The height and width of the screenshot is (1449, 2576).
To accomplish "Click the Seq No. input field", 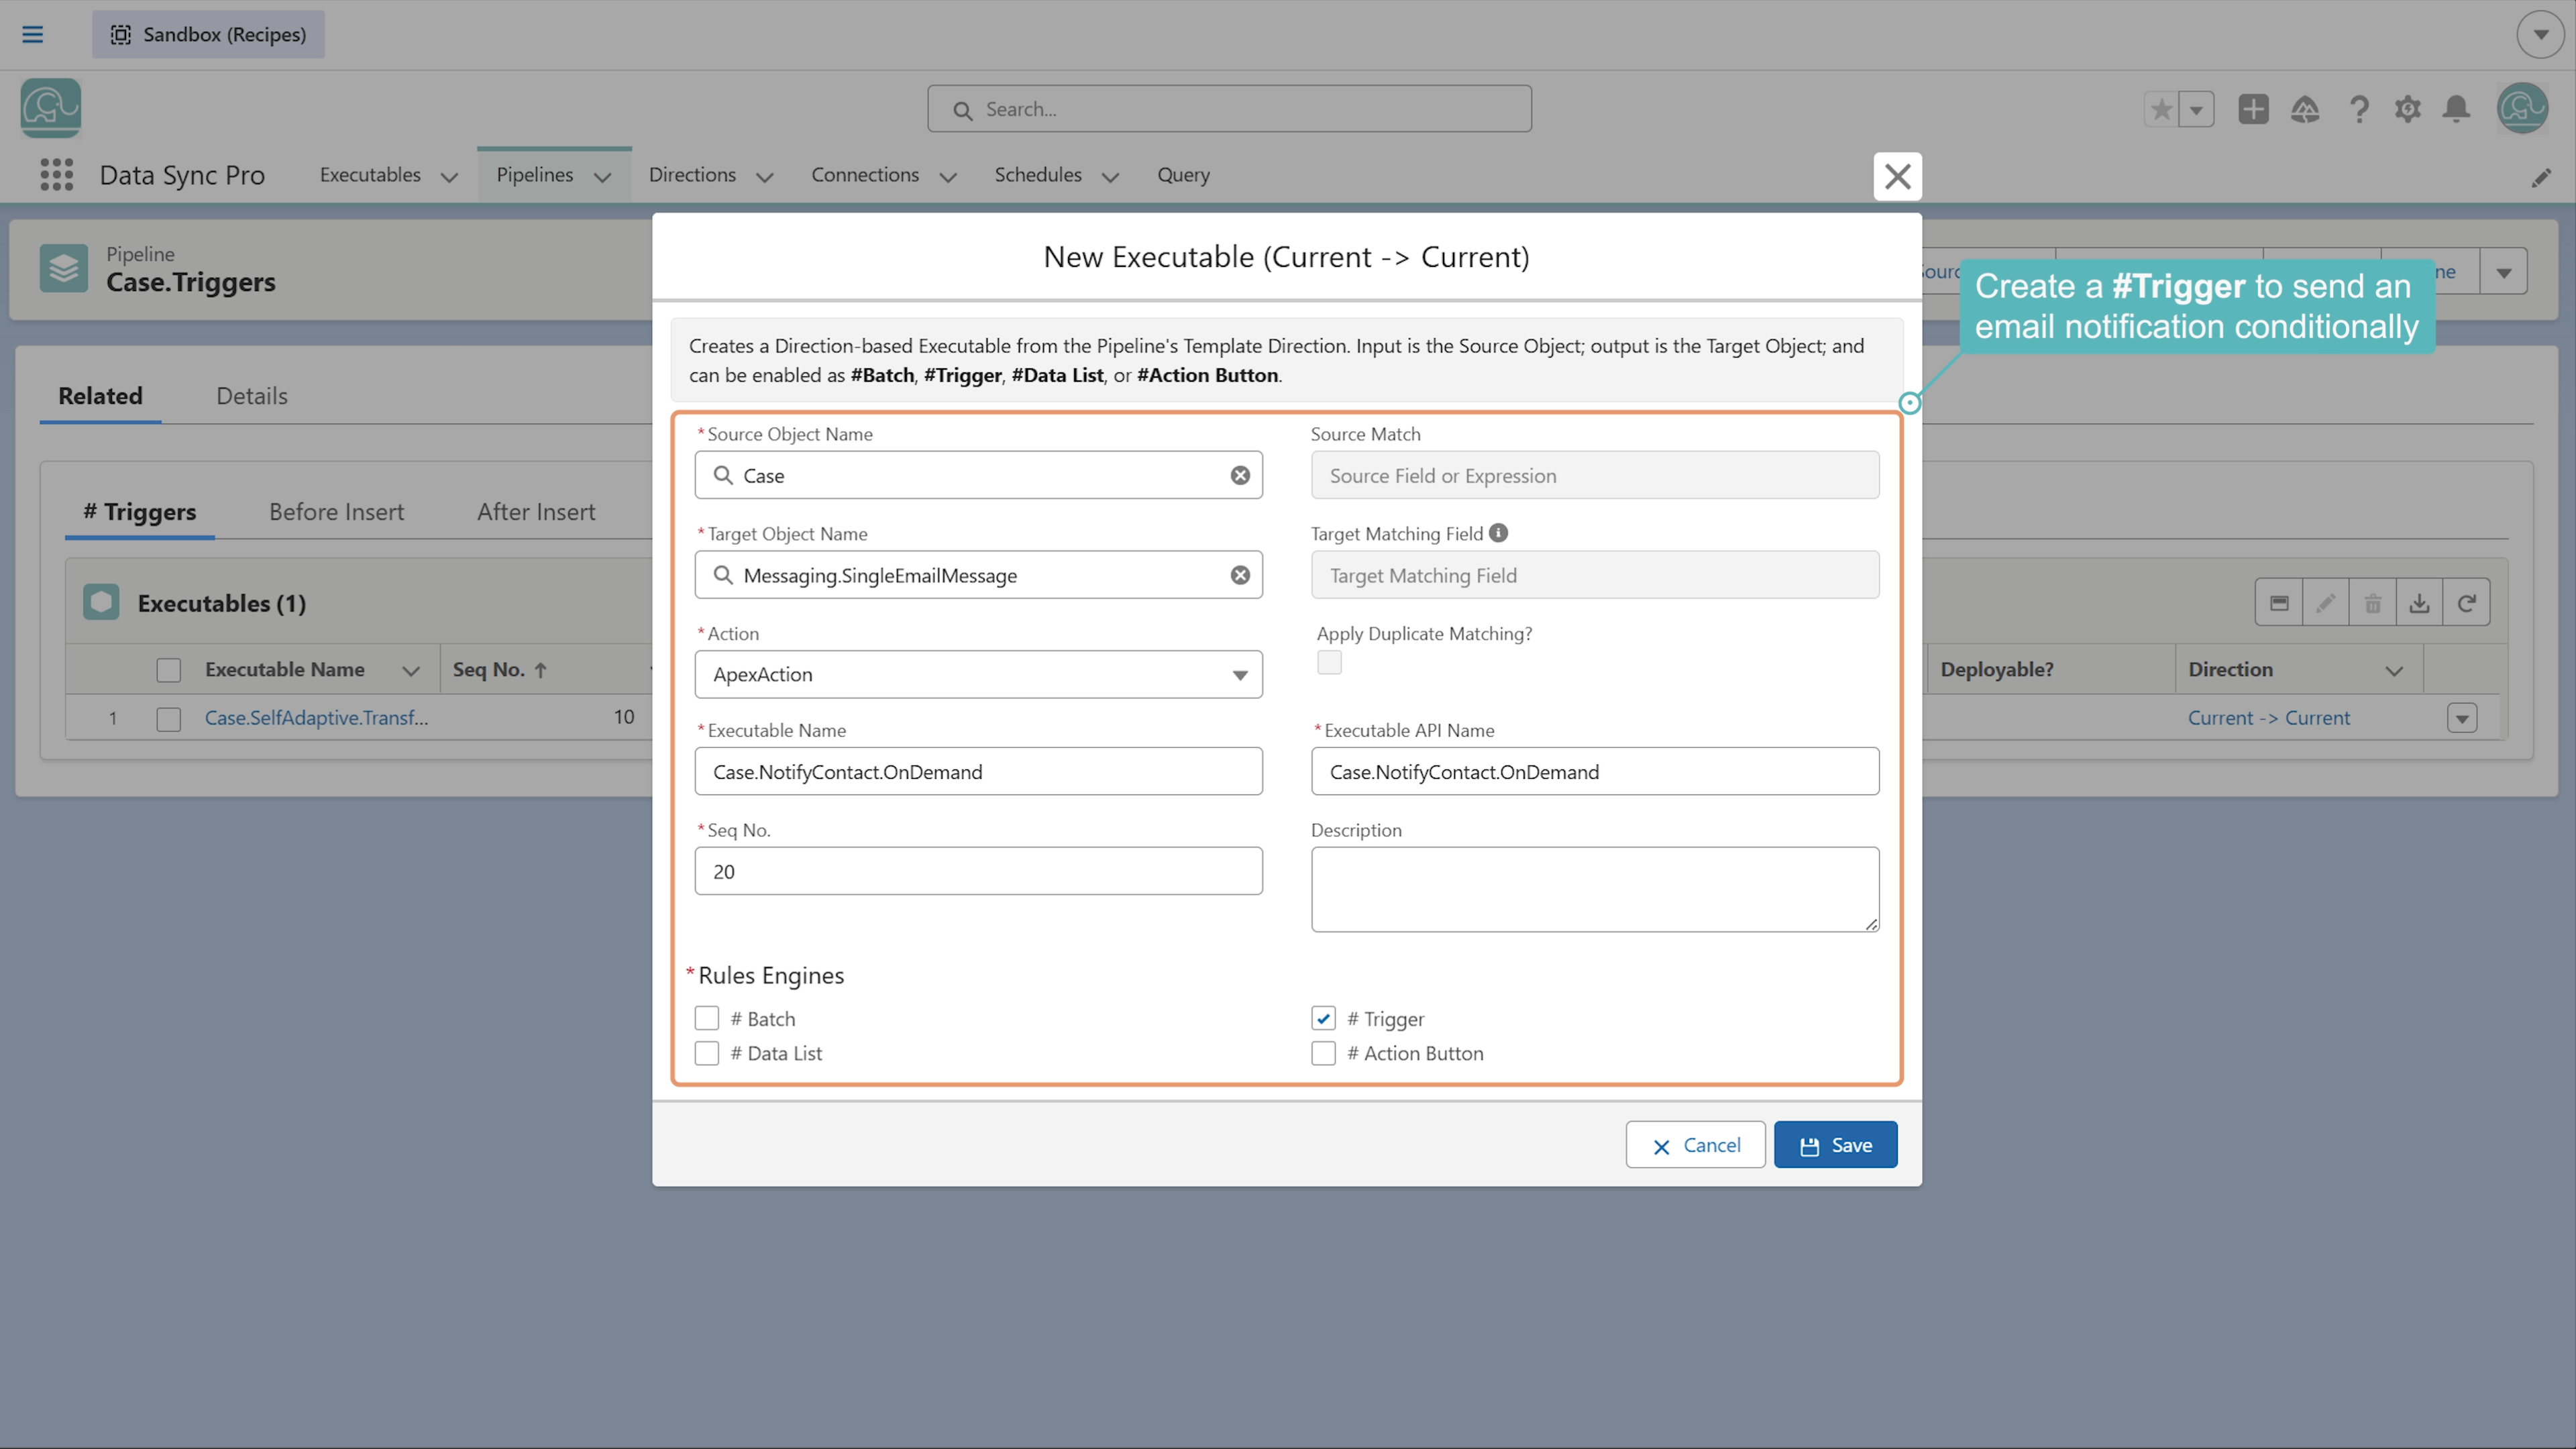I will pyautogui.click(x=978, y=871).
